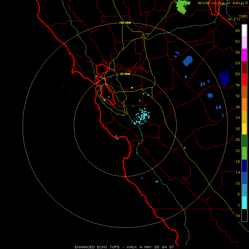Pick the light green legend swatch

coord(244,153)
